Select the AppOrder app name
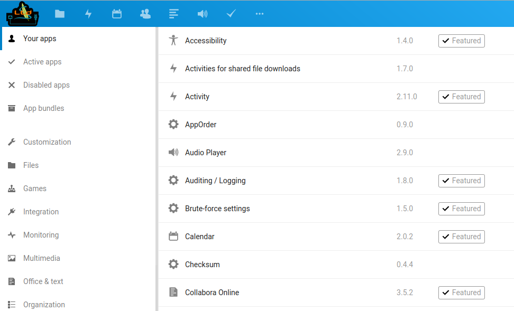Screen dimensions: 514x311 [200, 125]
